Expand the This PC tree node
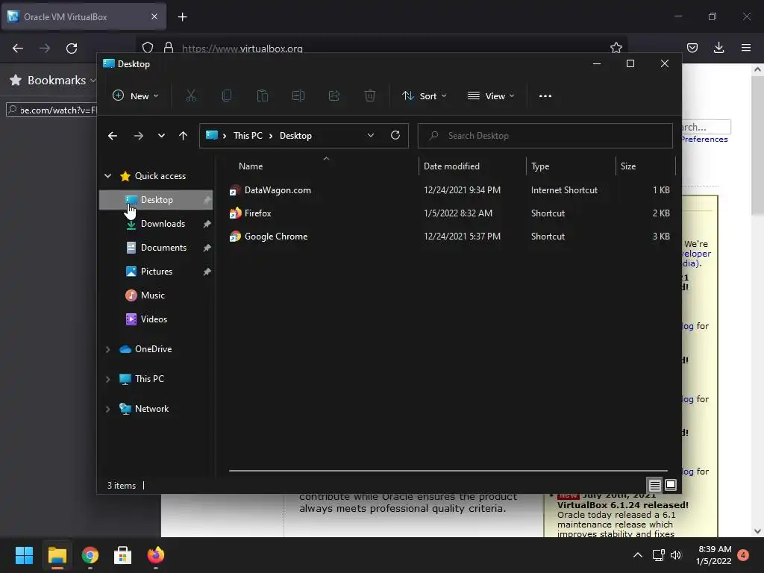This screenshot has width=764, height=573. point(107,379)
